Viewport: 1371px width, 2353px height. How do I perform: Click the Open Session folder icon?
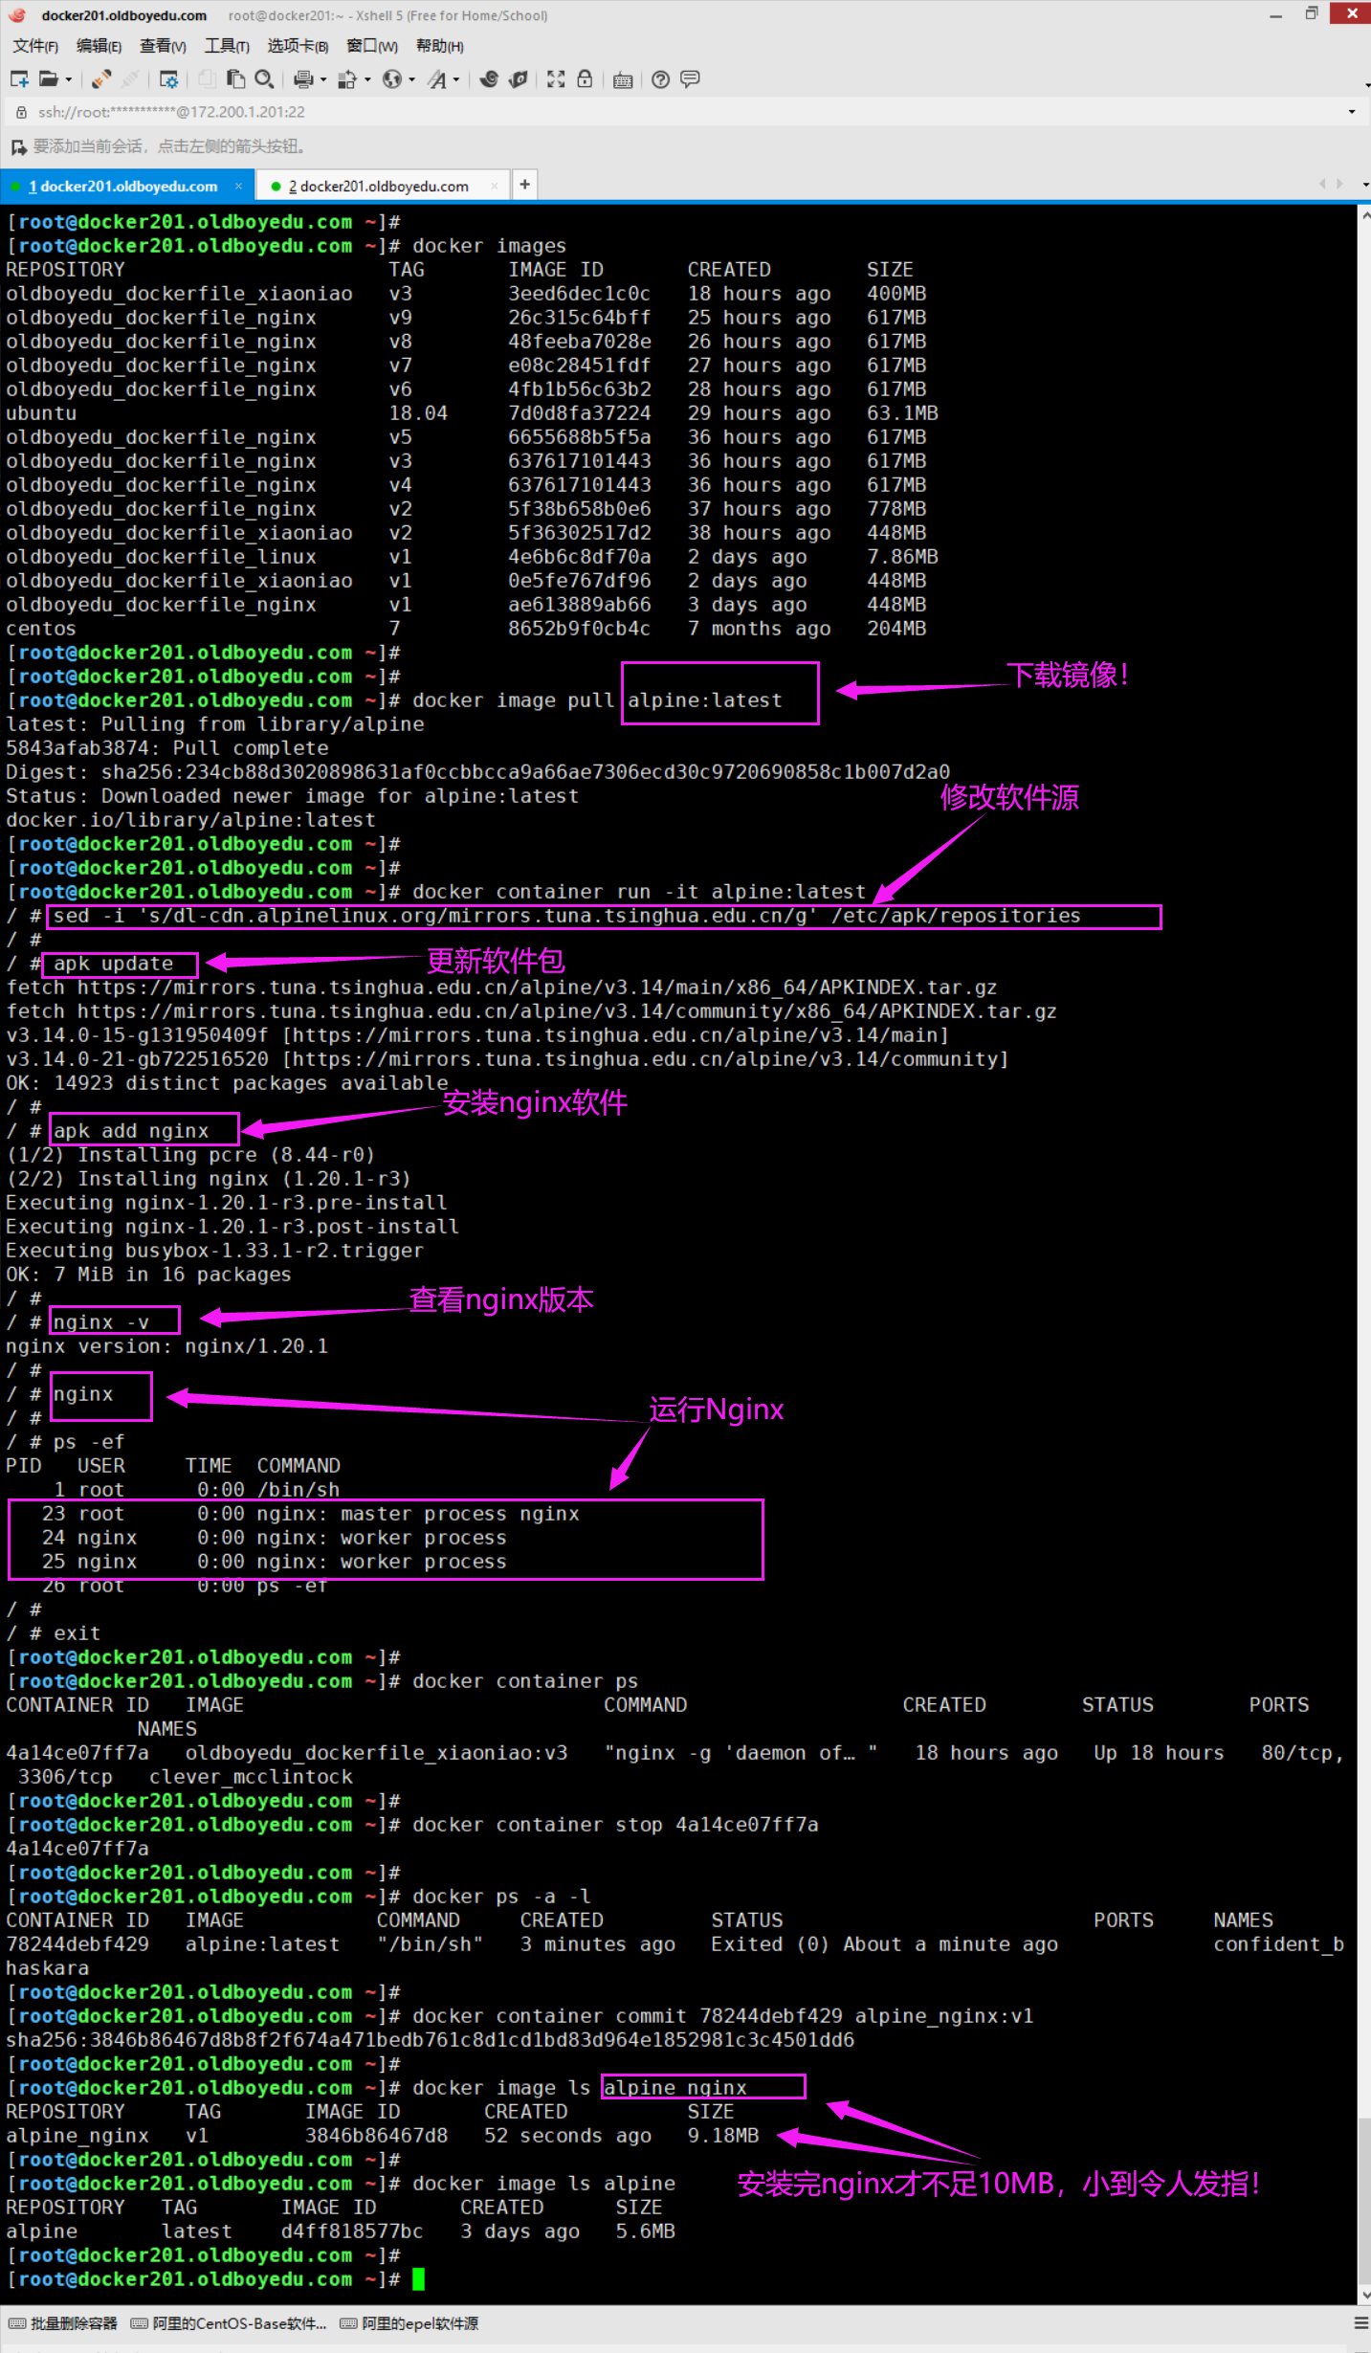tap(48, 79)
